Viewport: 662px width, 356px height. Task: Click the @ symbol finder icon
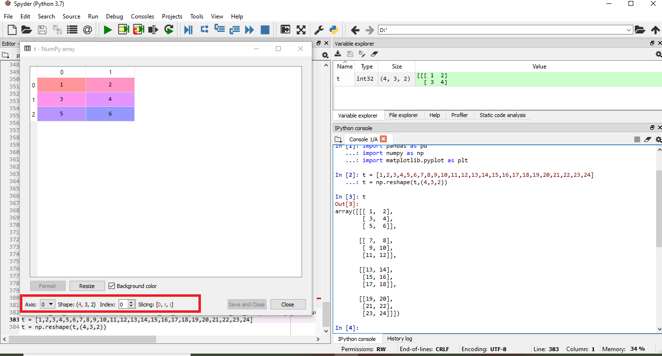pyautogui.click(x=88, y=30)
